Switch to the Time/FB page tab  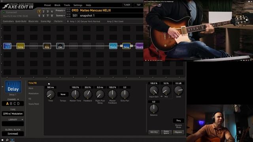[32, 83]
